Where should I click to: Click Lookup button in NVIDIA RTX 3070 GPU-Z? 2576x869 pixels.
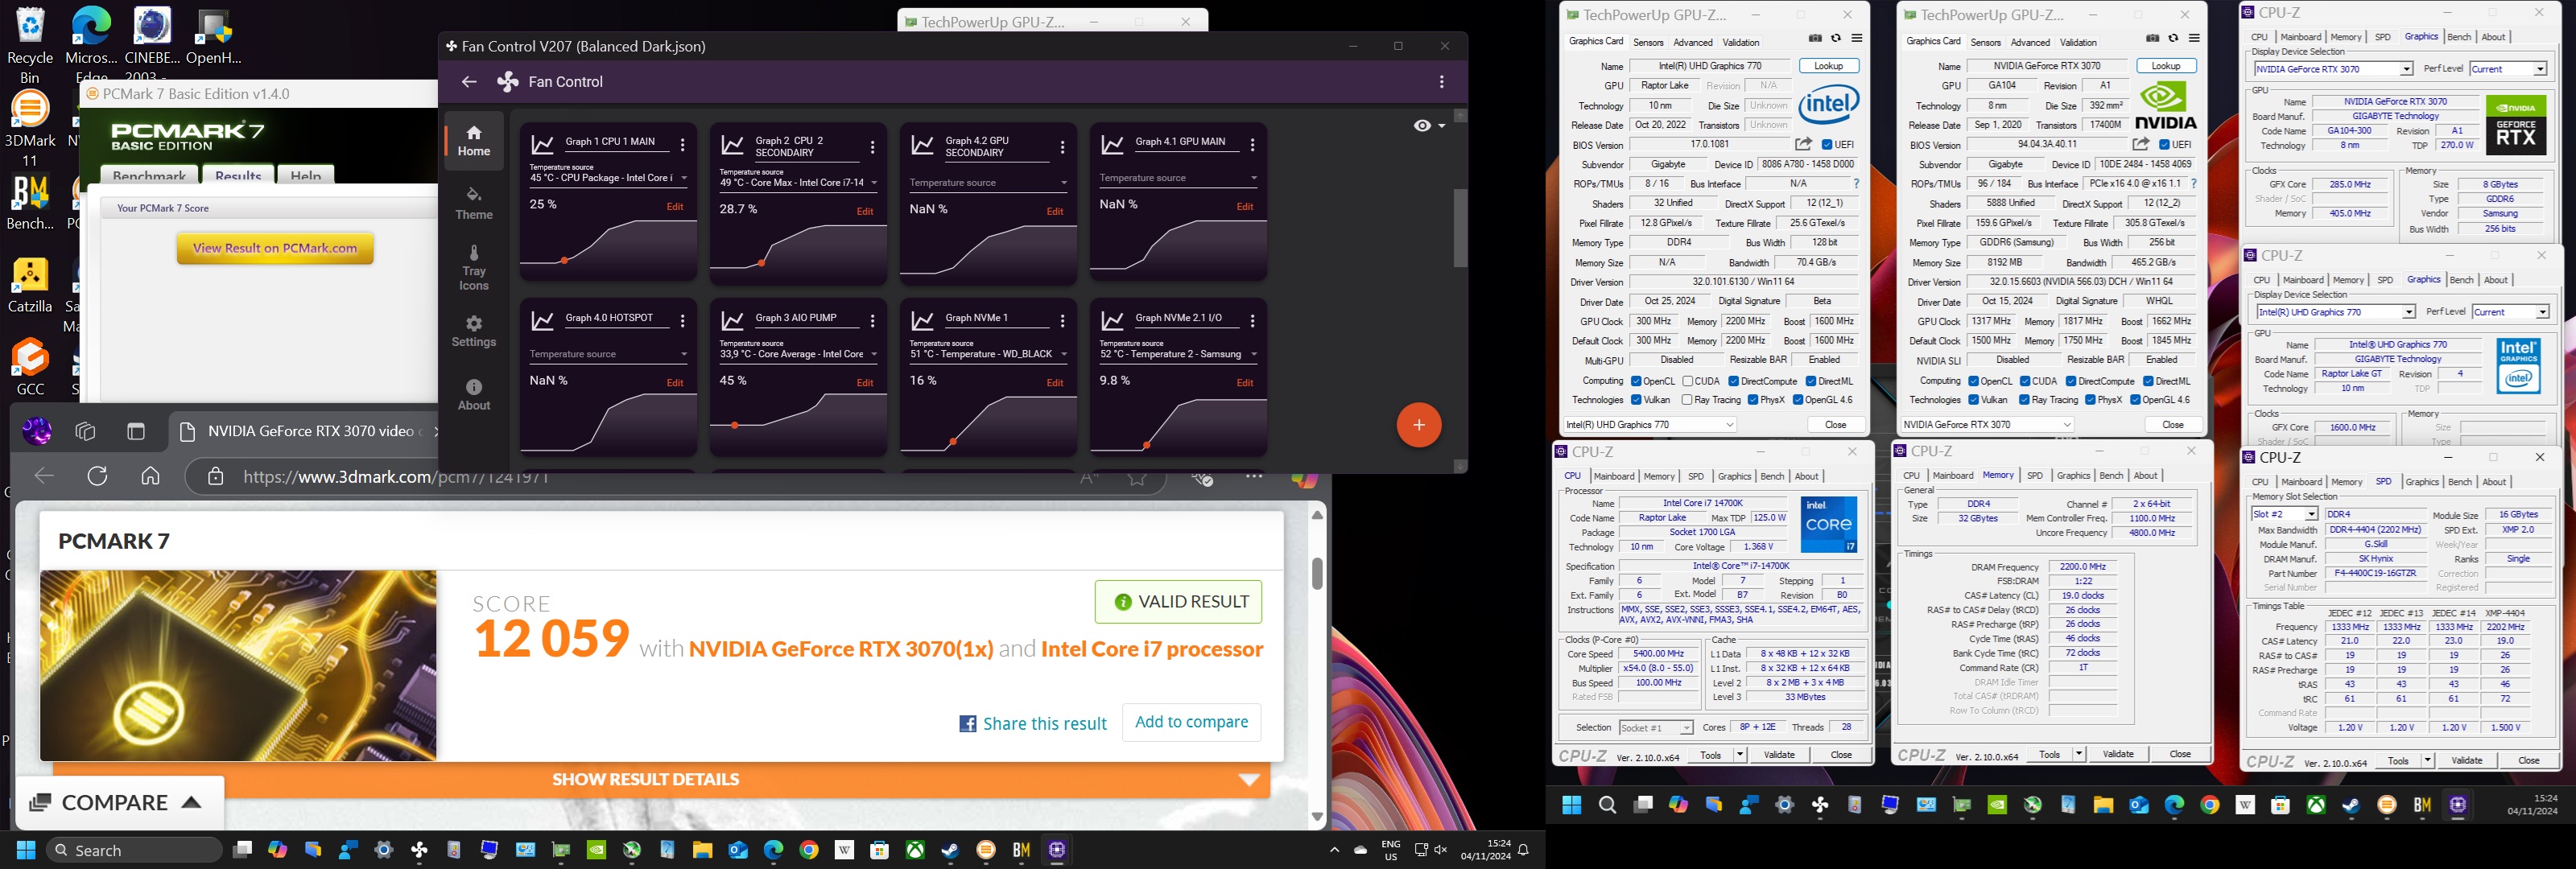coord(2166,66)
